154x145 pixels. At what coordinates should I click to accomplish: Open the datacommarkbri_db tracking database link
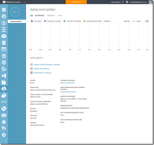[67, 83]
